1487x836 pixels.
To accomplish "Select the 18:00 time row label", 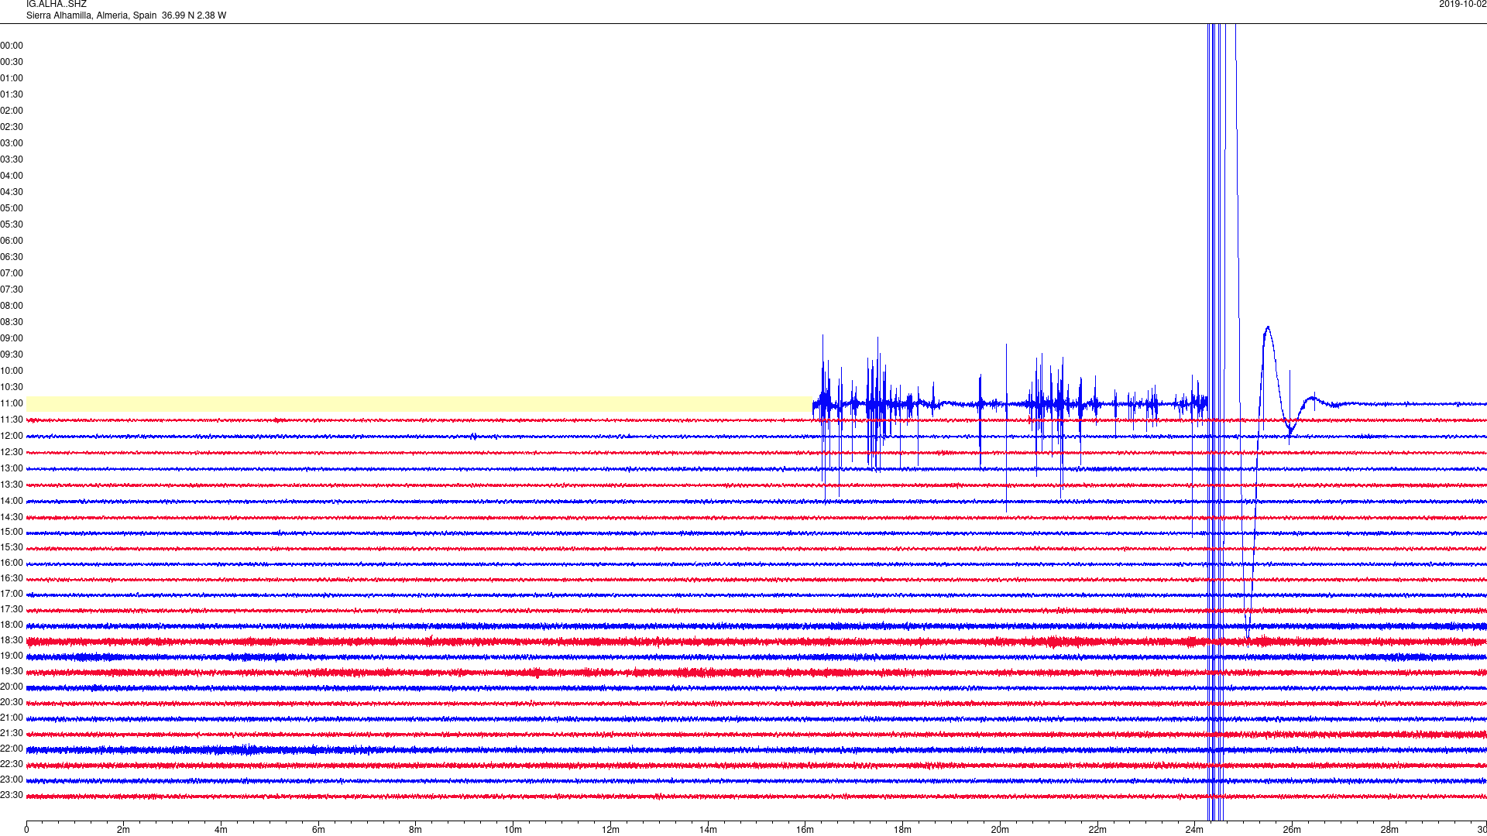I will [x=12, y=625].
